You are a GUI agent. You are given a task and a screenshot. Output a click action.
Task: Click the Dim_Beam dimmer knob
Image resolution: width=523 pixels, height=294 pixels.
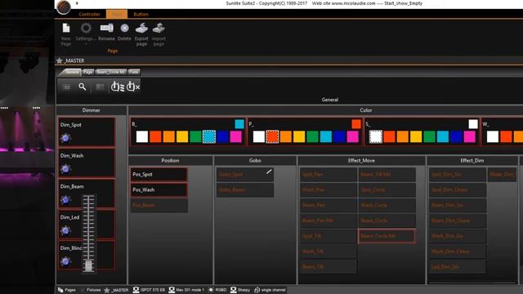pyautogui.click(x=65, y=199)
